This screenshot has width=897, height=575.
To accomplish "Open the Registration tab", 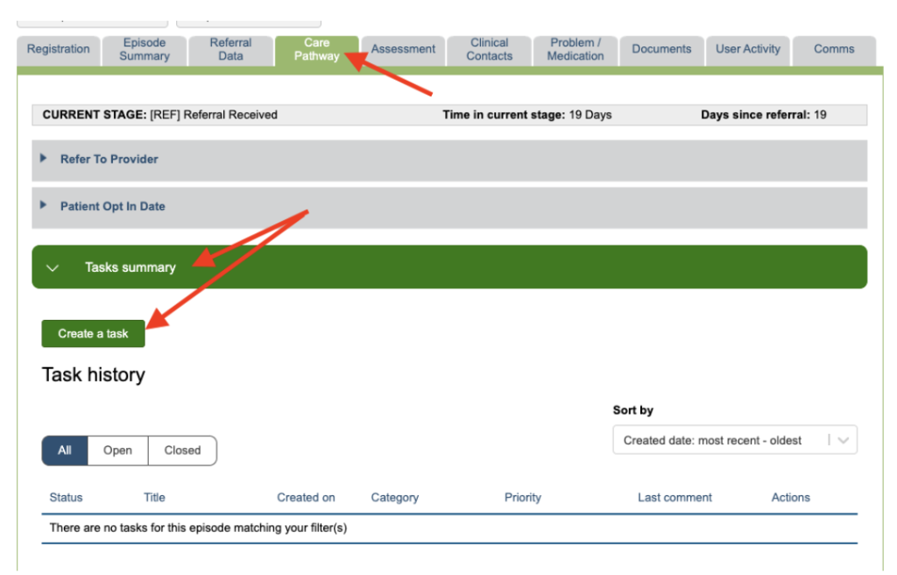I will 58,50.
